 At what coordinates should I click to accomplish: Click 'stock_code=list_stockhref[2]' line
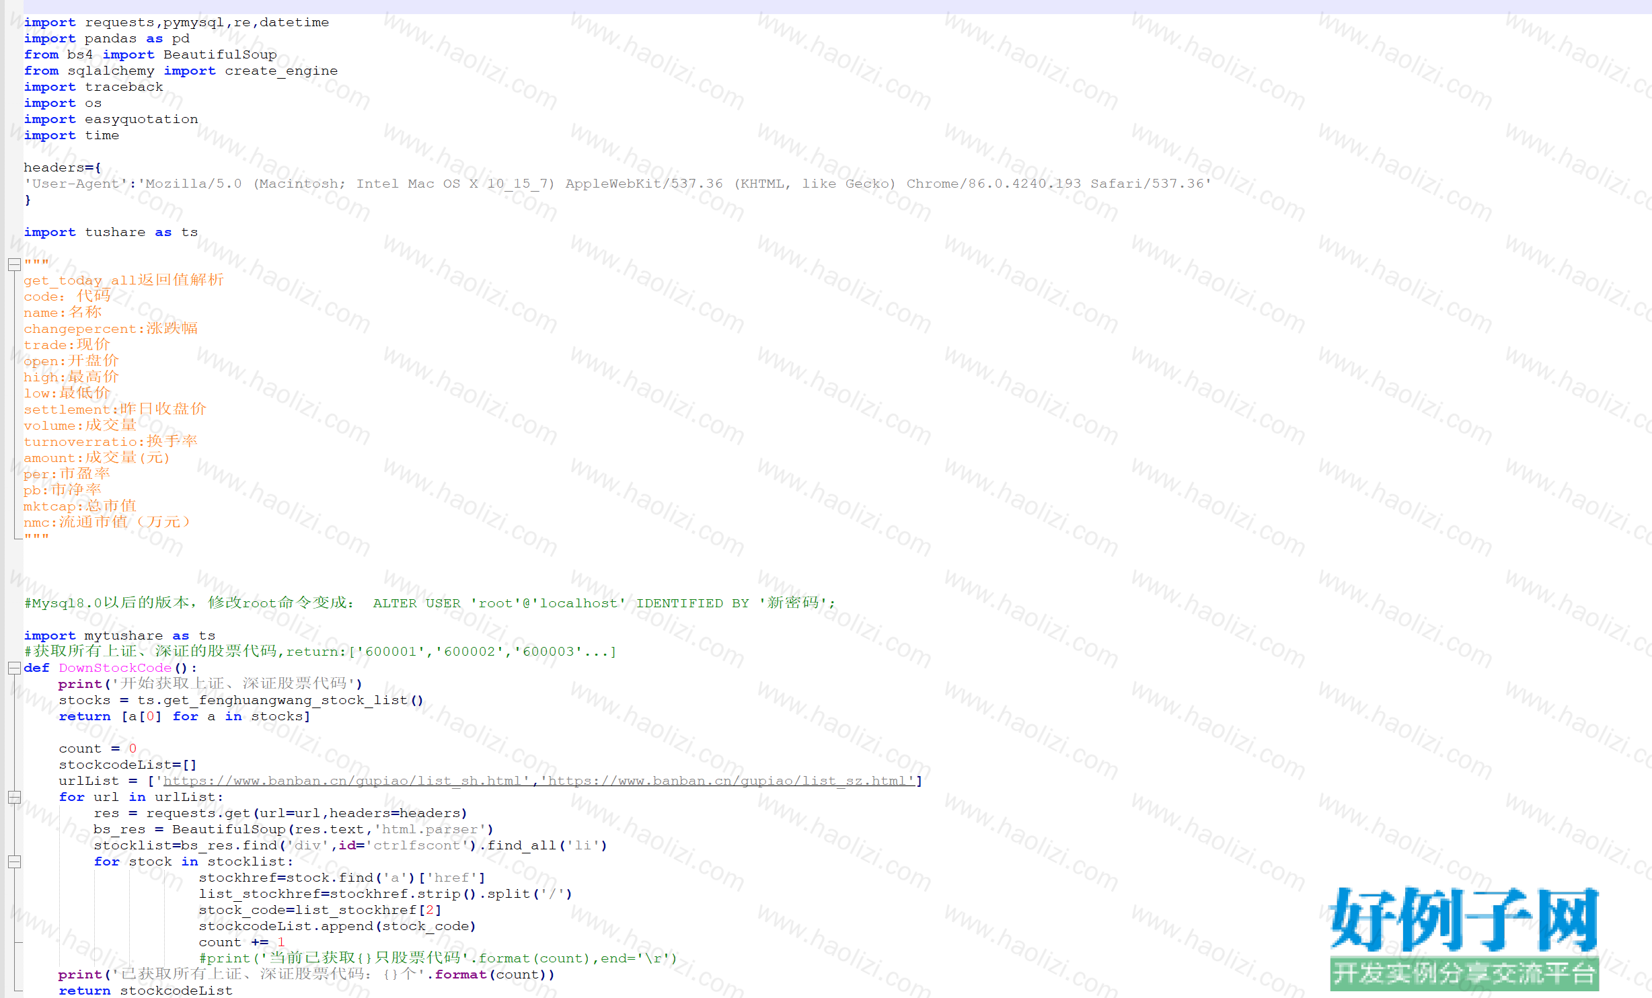pyautogui.click(x=320, y=910)
